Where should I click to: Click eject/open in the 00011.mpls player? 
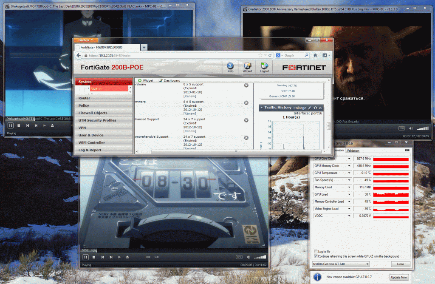tap(127, 257)
